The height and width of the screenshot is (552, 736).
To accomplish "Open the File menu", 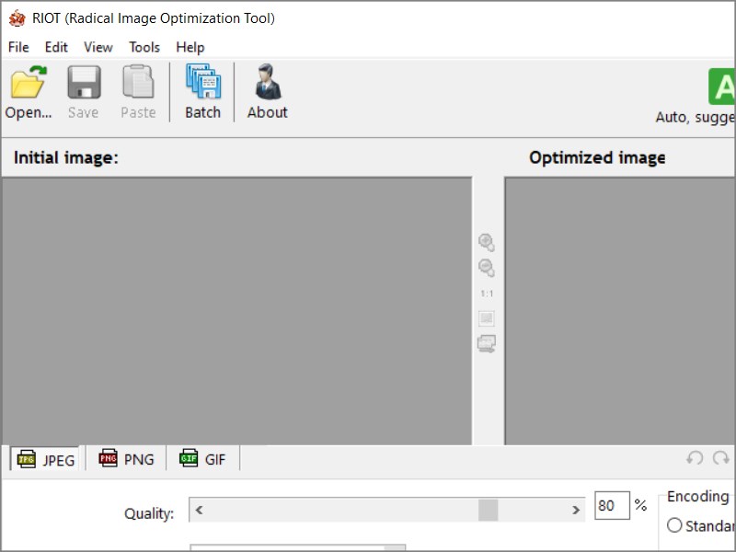I will coord(18,48).
